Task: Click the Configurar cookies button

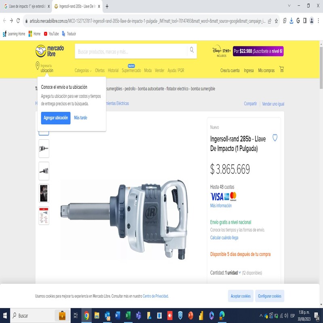Action: pos(269,296)
